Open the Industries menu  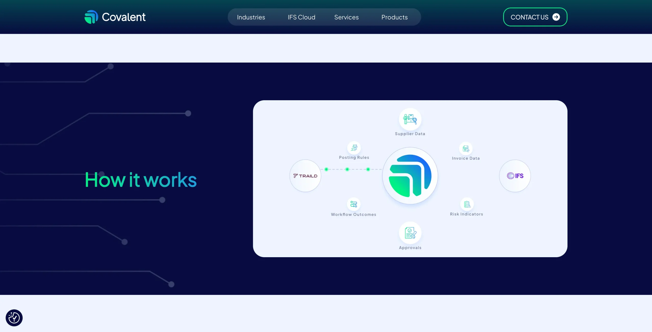click(x=251, y=17)
